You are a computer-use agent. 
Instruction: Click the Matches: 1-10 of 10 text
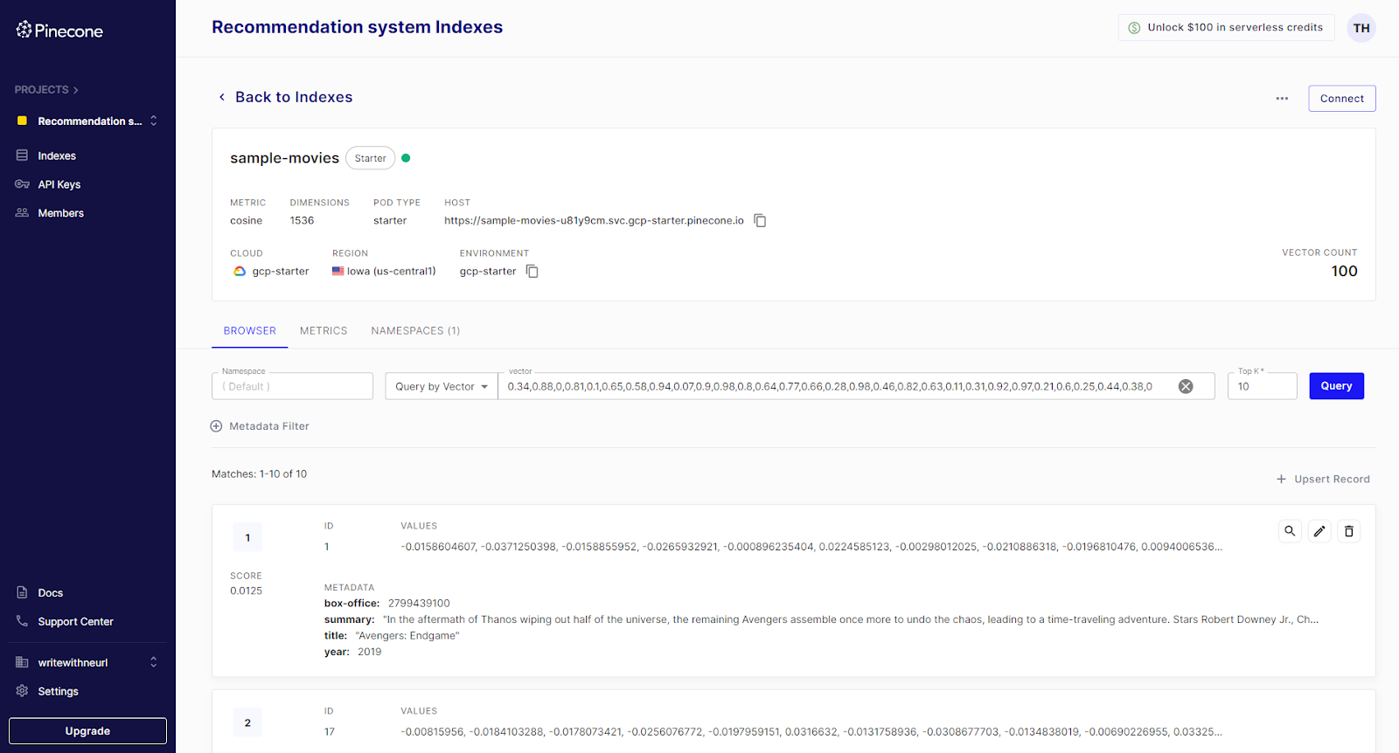tap(259, 474)
